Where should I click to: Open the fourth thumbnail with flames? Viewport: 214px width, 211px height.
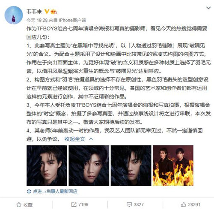[173, 166]
